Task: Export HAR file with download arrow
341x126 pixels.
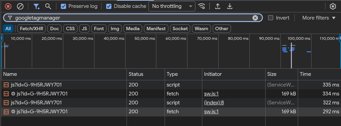Action: pos(230,6)
